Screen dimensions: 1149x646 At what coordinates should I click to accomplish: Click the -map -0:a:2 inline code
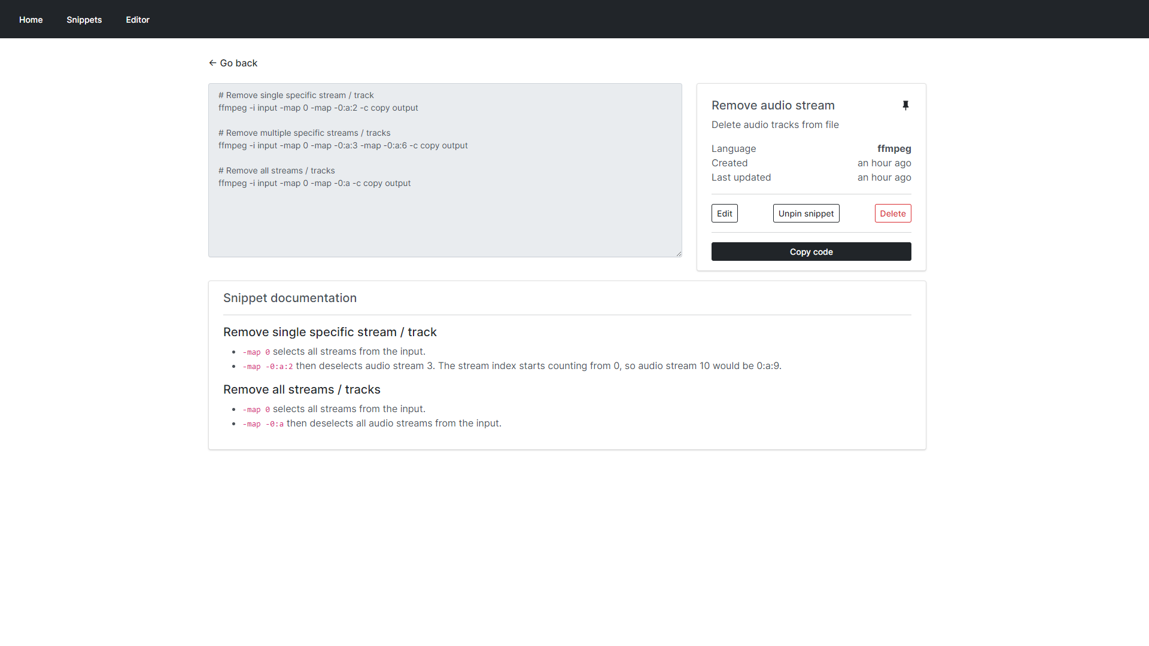268,367
